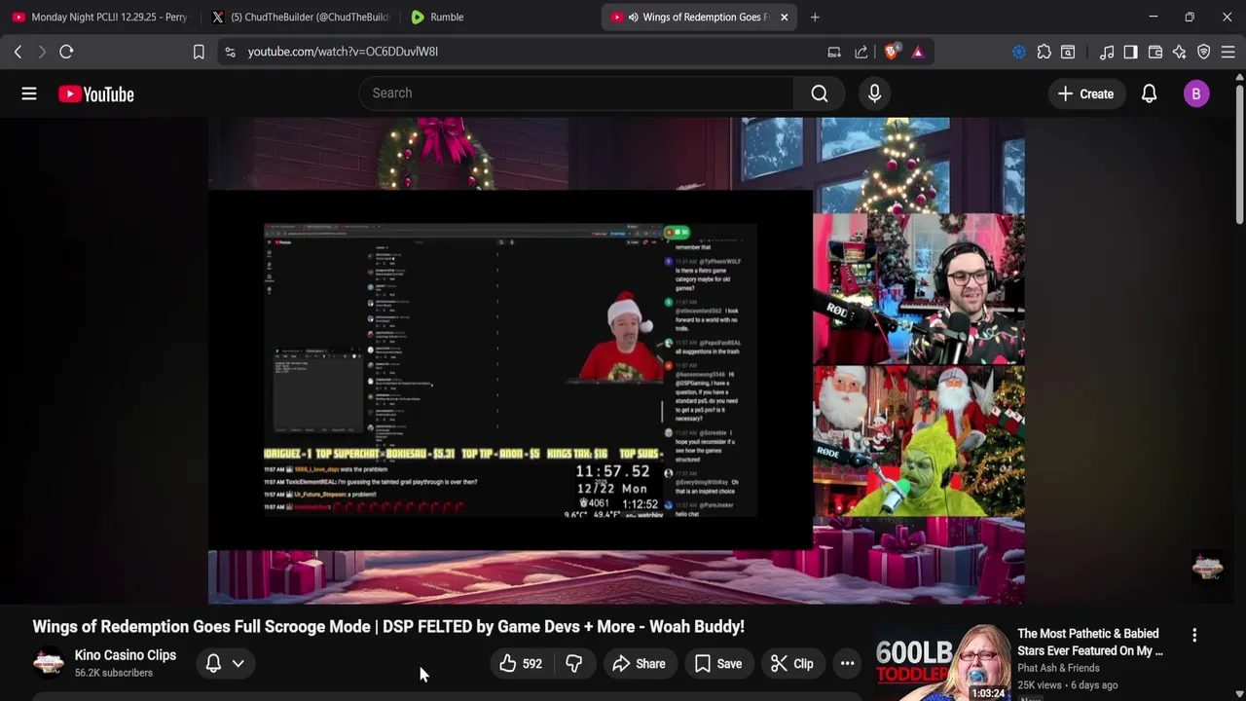
Task: Toggle channel notification bell
Action: (213, 664)
